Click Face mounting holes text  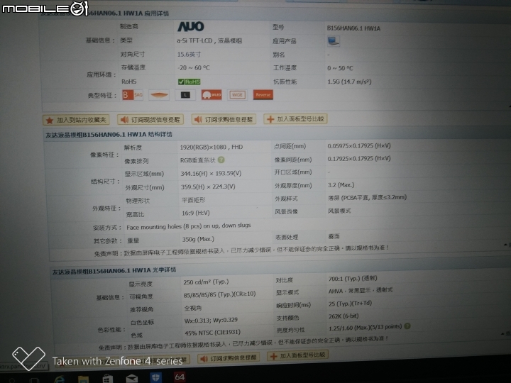coord(188,226)
